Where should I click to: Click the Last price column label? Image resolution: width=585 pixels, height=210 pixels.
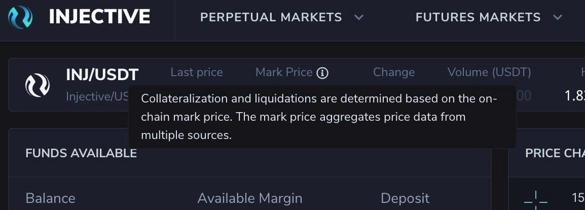(x=197, y=73)
